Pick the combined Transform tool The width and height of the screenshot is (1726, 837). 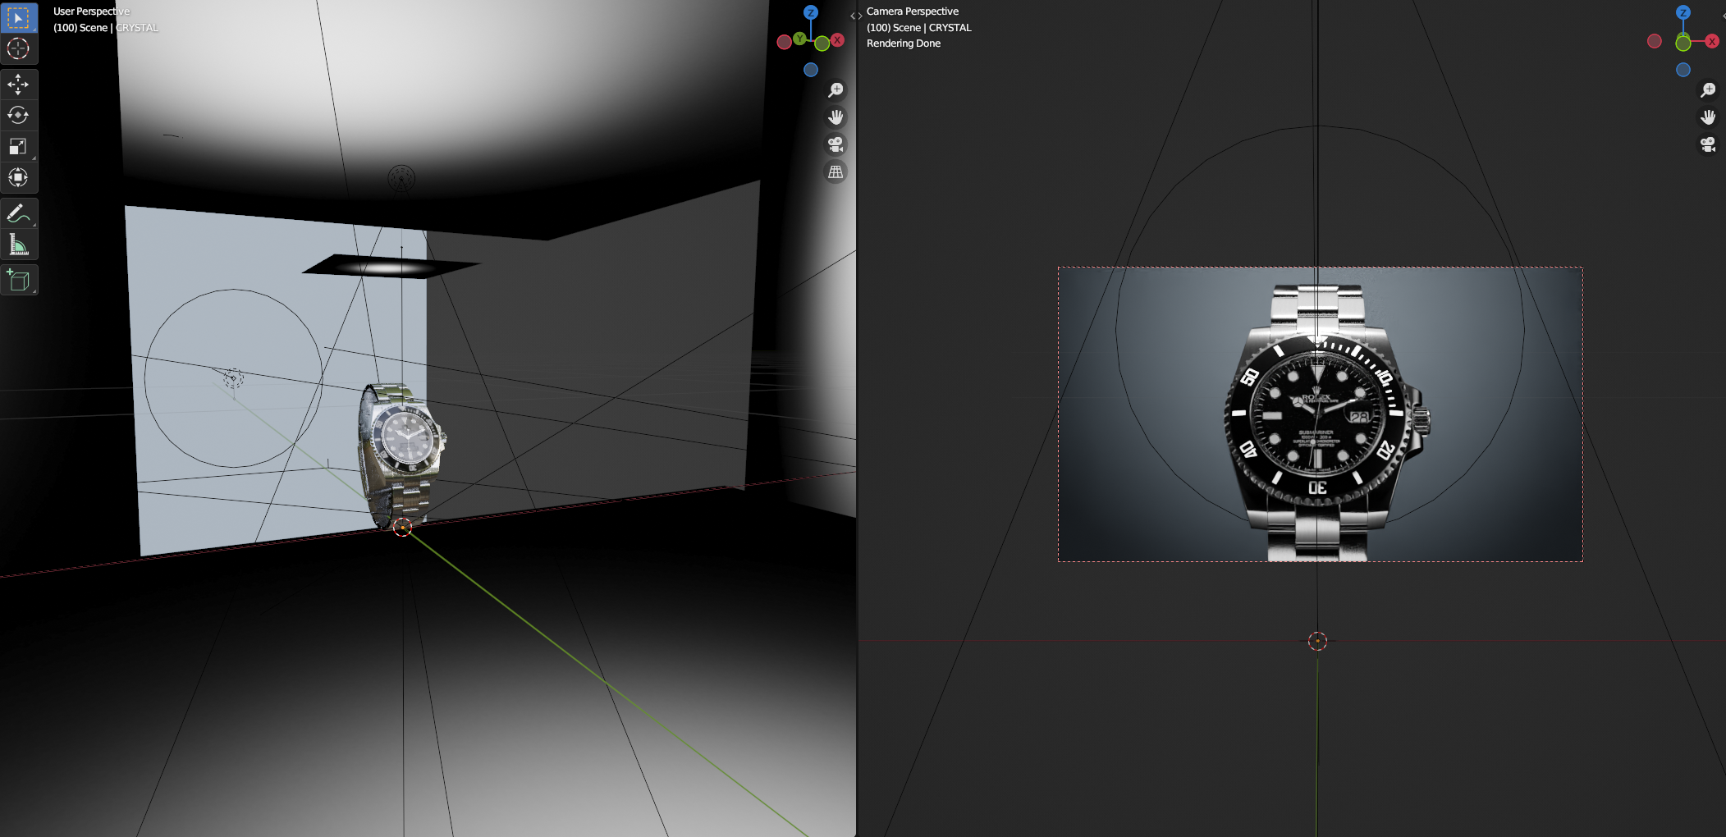point(18,177)
